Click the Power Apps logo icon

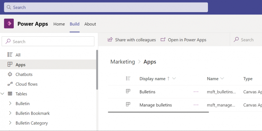(x=9, y=24)
